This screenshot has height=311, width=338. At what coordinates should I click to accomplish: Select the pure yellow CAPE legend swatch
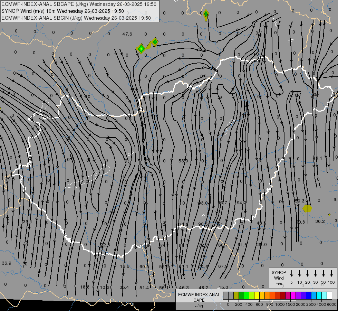coord(257,295)
